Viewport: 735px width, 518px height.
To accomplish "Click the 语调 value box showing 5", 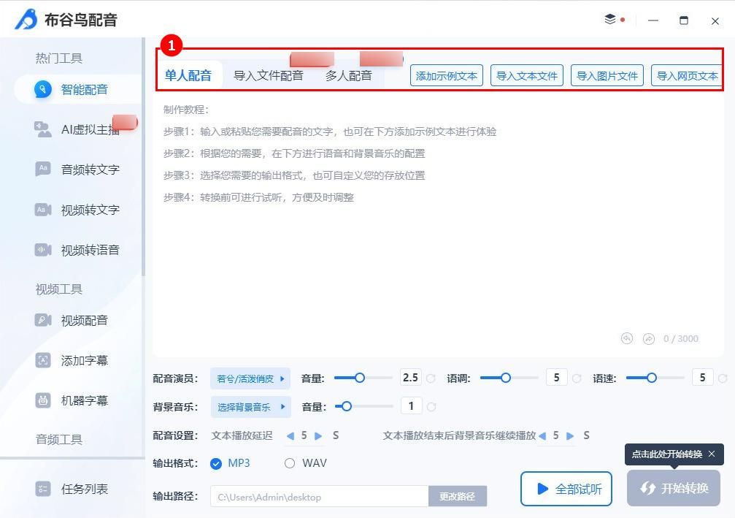I will [556, 378].
